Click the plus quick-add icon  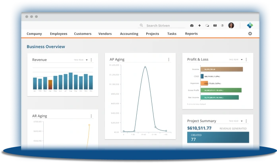pos(200,25)
